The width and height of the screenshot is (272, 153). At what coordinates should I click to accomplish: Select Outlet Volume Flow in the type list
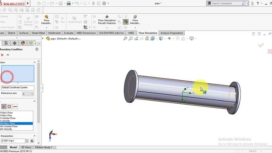[17, 126]
